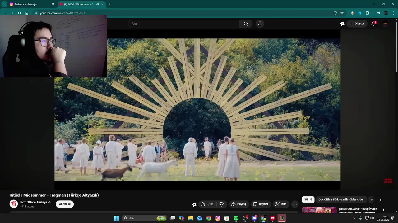Open Task View from taskbar
The height and width of the screenshot is (223, 398).
[x=172, y=218]
